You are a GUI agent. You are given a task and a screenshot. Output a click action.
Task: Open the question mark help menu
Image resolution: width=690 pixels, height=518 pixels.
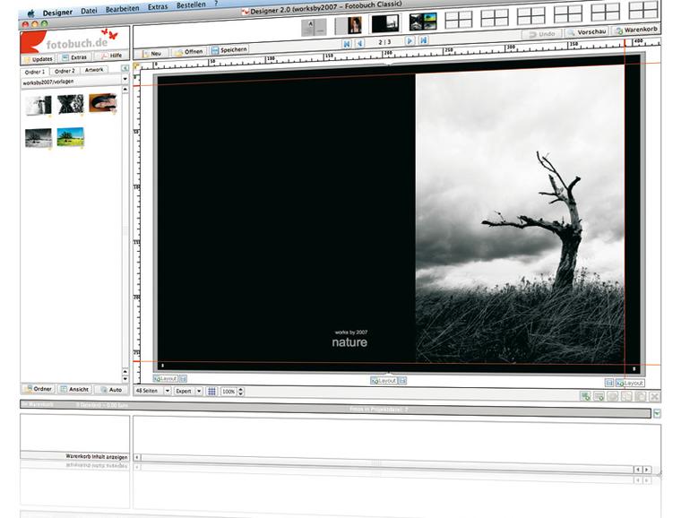pos(216,4)
